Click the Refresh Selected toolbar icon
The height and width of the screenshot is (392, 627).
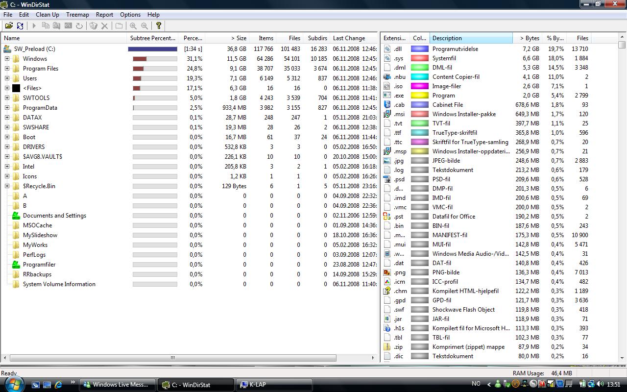click(x=79, y=26)
